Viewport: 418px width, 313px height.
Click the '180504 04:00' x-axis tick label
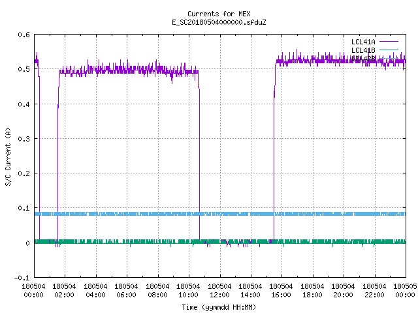point(95,291)
